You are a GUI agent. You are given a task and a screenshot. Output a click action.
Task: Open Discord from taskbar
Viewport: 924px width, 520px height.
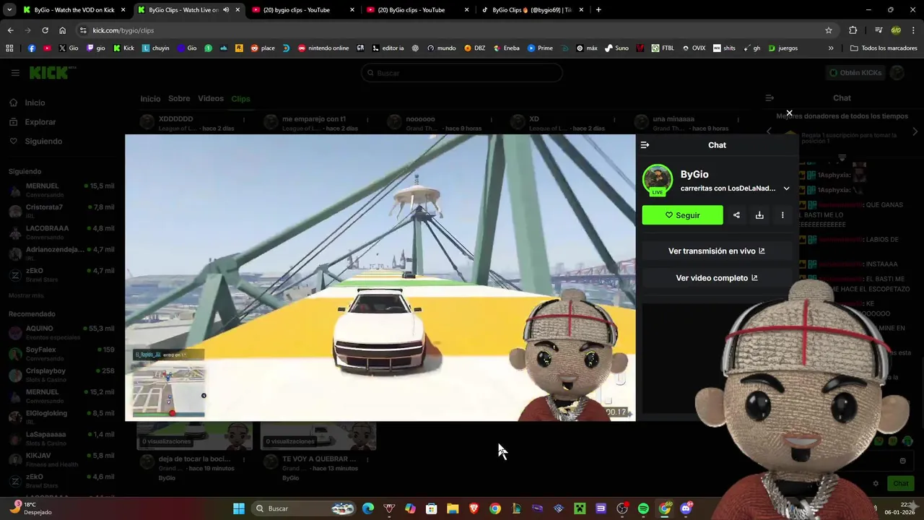click(686, 508)
